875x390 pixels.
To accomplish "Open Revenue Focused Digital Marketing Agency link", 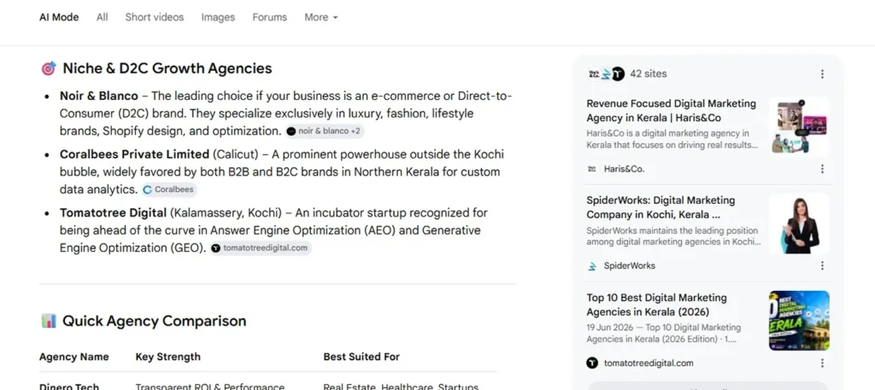I will tap(672, 110).
